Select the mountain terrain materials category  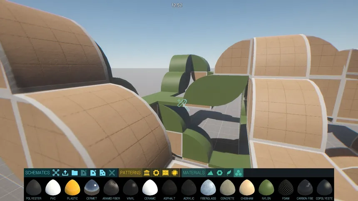point(210,173)
